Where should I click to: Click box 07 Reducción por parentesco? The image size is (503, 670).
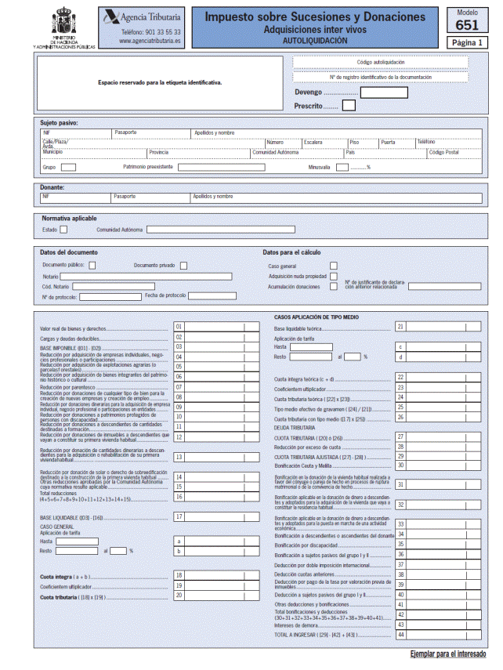point(222,387)
